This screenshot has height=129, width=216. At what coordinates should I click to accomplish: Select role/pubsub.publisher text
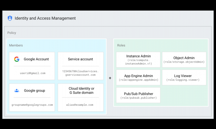click(x=139, y=98)
